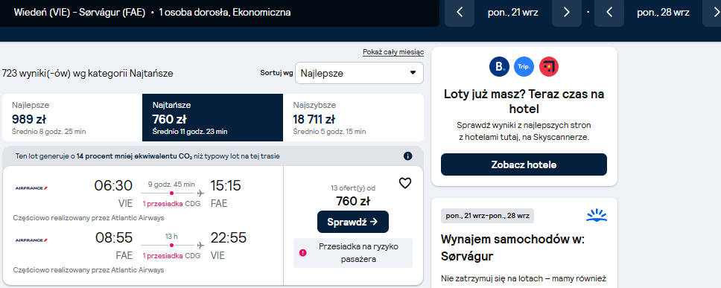This screenshot has width=721, height=288.
Task: Click outbound Air France airline logo
Action: point(32,188)
